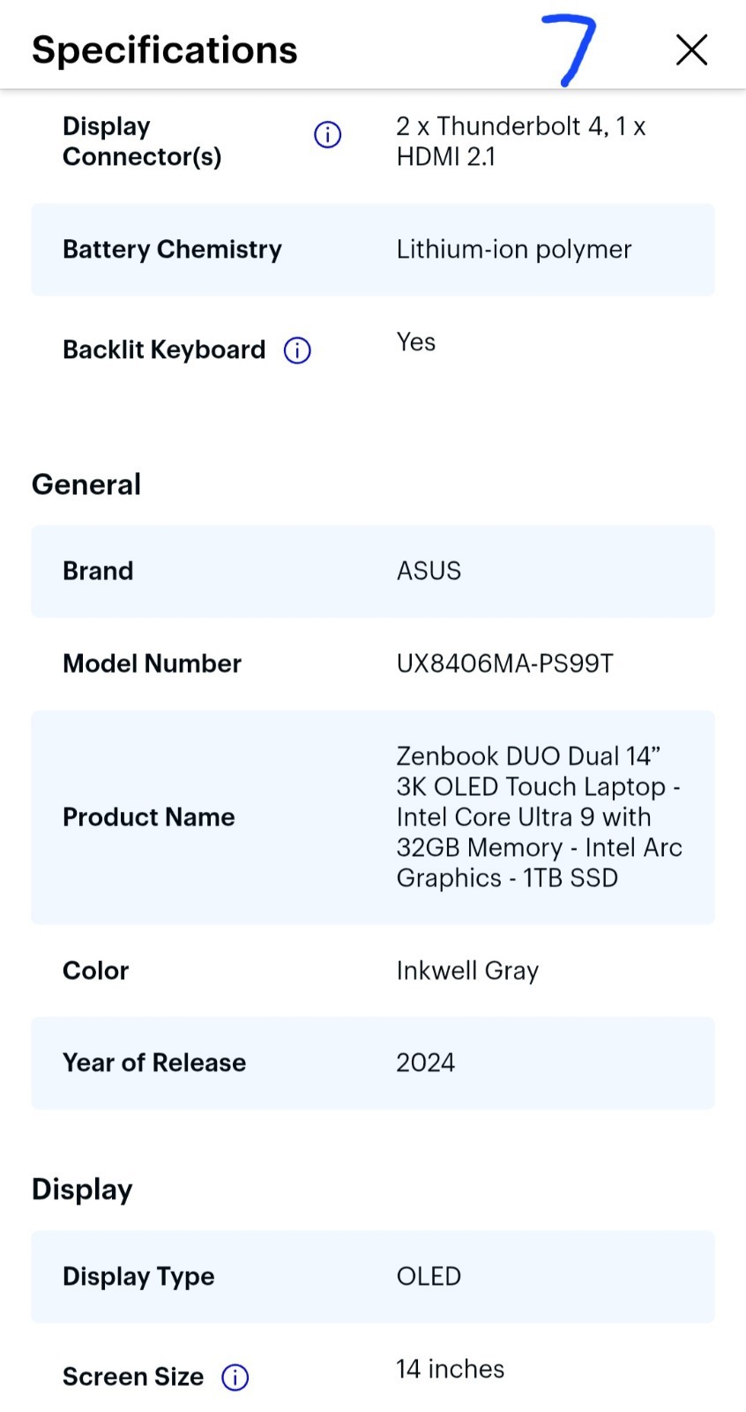Select the Specifications heading
This screenshot has width=746, height=1412.
[x=165, y=50]
